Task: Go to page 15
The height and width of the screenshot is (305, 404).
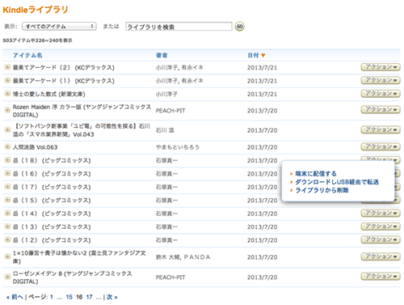Action: coord(69,297)
